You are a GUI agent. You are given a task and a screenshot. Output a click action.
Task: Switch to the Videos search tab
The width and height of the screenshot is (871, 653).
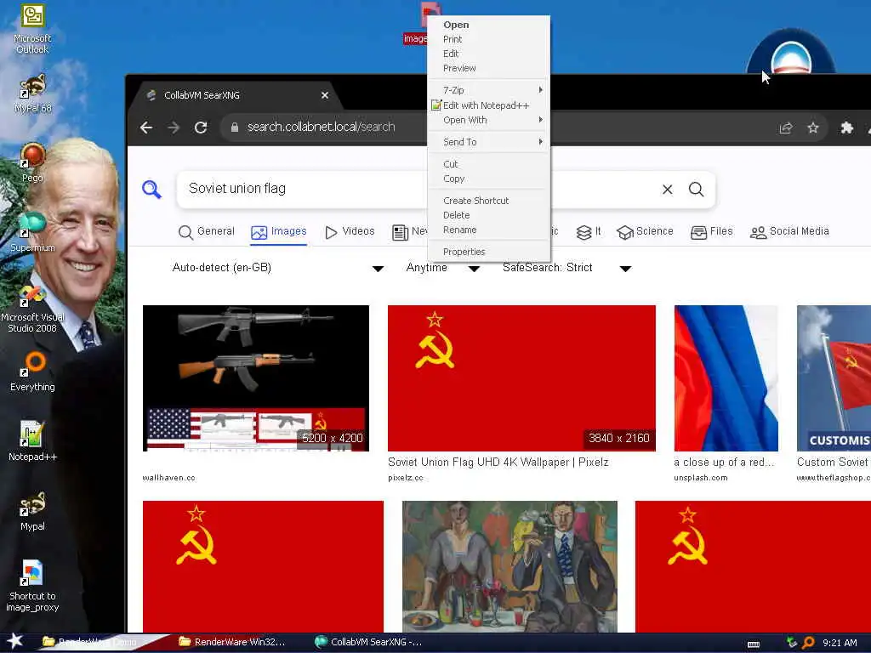click(350, 231)
